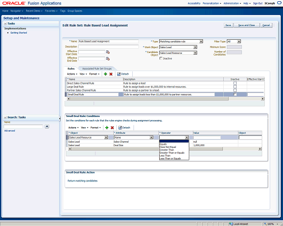
Task: Open the Personalization menu
Action: [x=212, y=3]
